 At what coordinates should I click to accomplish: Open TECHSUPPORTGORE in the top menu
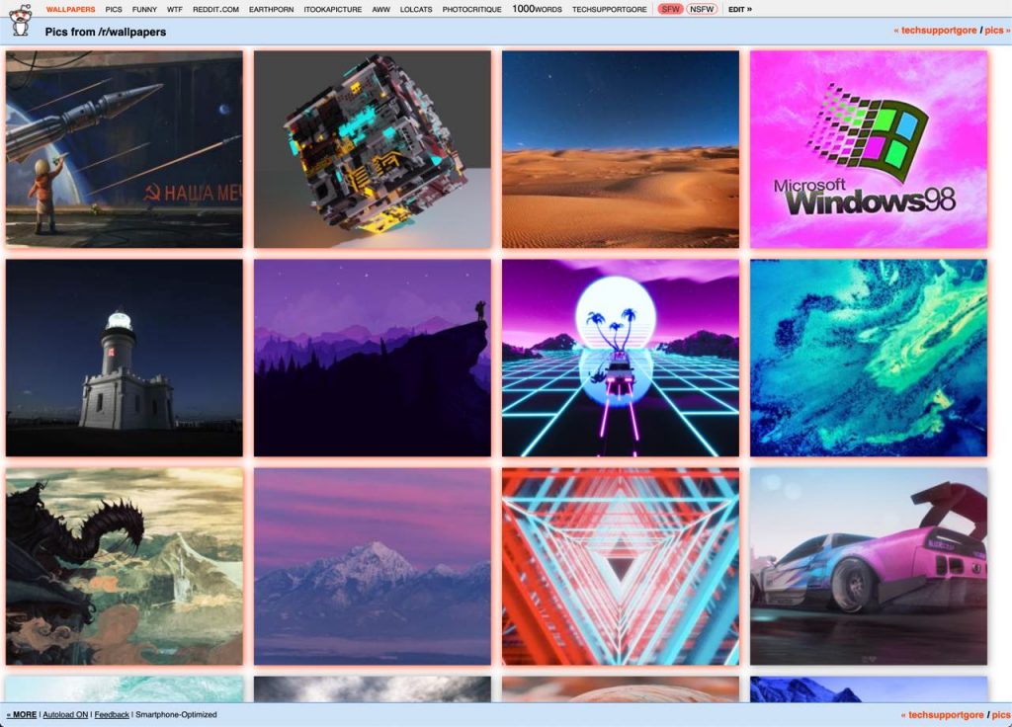(609, 10)
